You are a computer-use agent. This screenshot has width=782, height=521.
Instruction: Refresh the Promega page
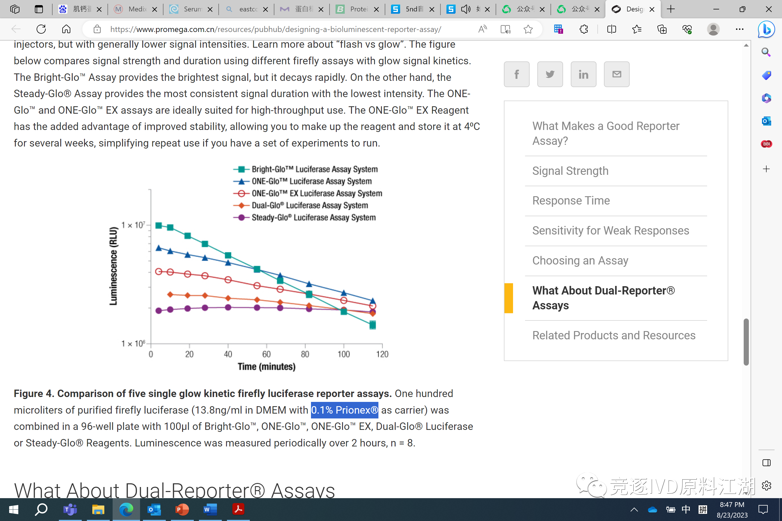[x=41, y=29]
